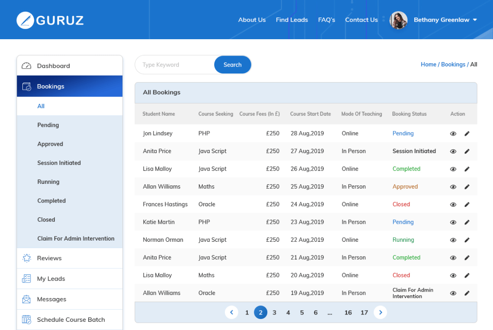View Katie Martin's booking with eye icon

(453, 222)
